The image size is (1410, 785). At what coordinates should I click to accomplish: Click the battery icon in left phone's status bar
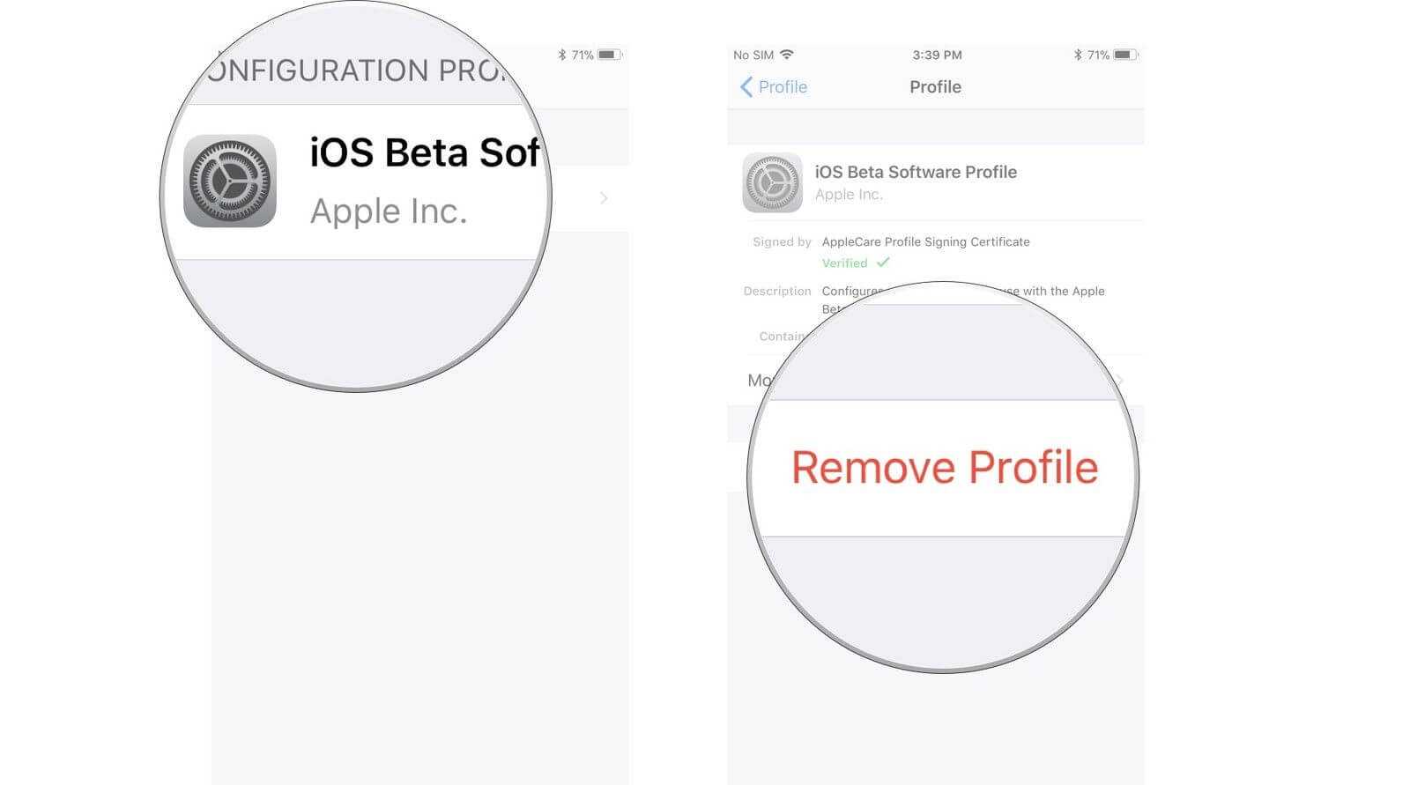tap(609, 55)
